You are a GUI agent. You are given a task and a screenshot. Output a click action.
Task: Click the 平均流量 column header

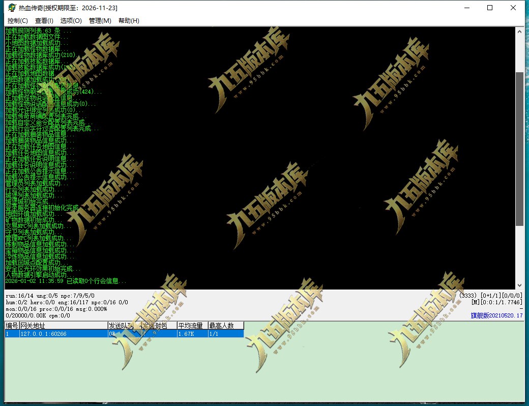coord(192,326)
